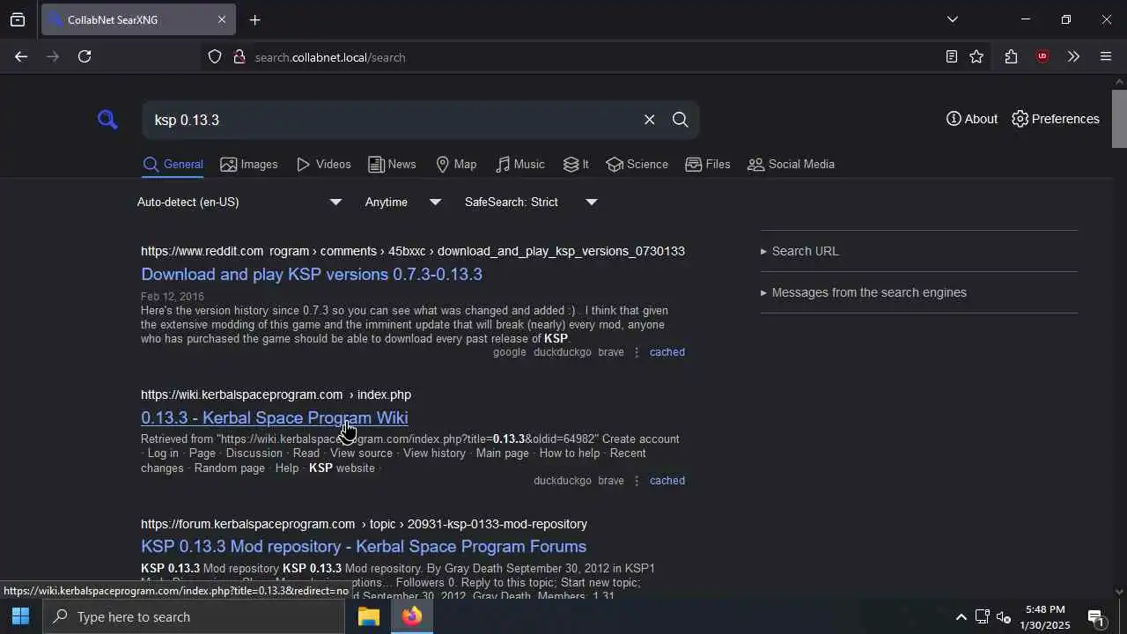Open the About page
The width and height of the screenshot is (1127, 634).
[972, 119]
